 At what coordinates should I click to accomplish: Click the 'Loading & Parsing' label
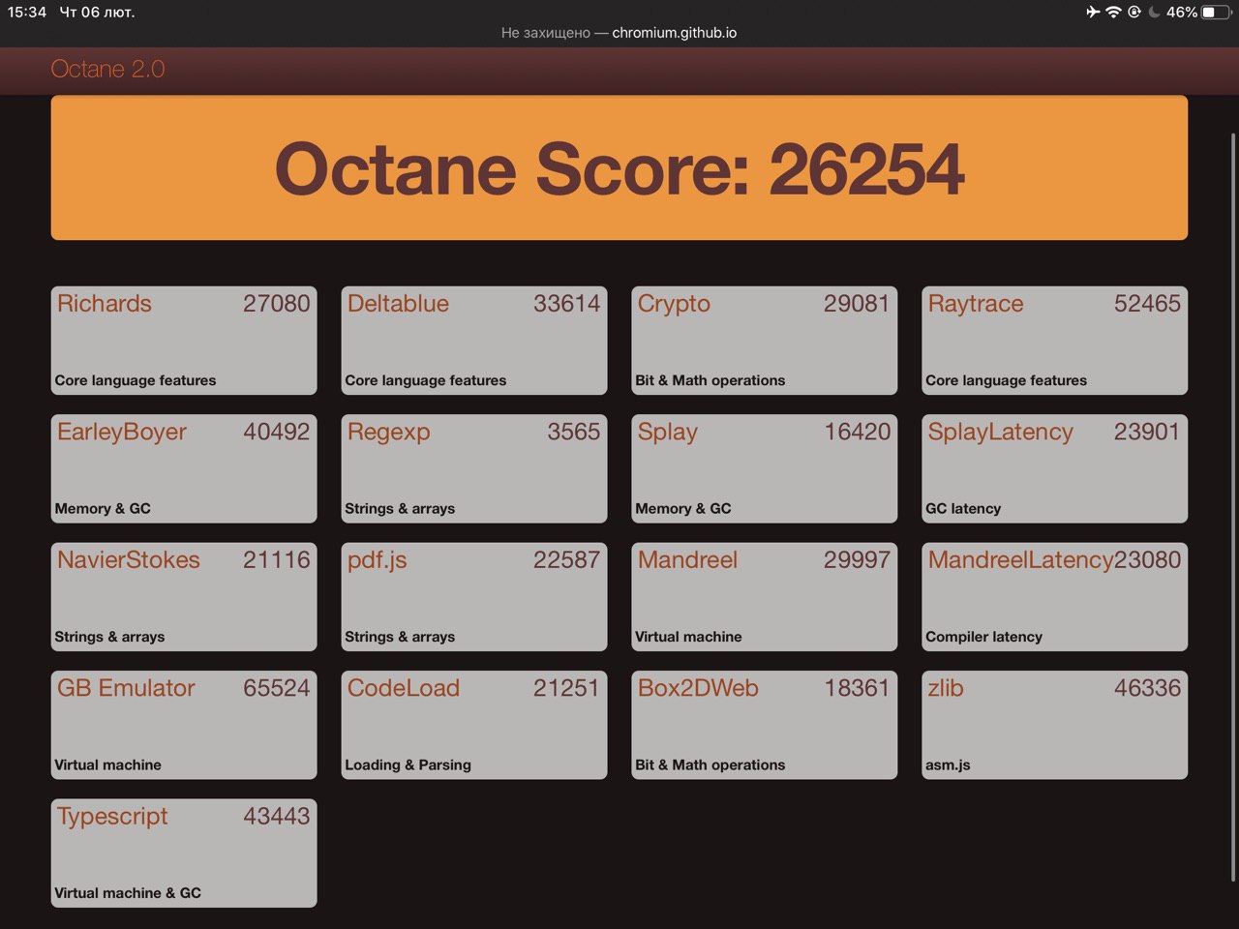coord(408,765)
